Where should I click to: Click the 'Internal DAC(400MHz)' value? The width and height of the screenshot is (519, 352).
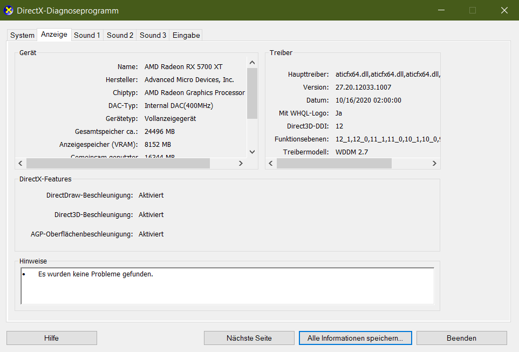pos(179,106)
